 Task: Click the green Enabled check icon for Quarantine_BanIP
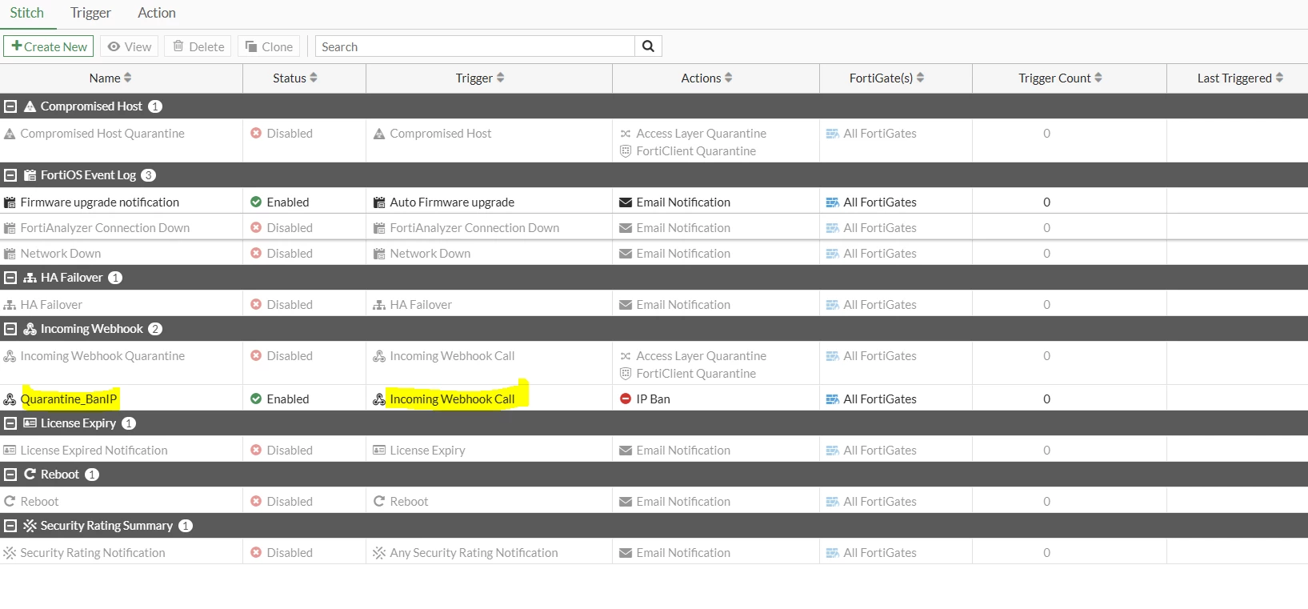(256, 399)
